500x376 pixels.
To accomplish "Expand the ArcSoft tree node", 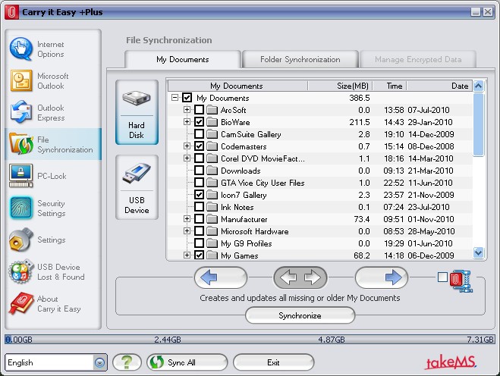I will [187, 110].
